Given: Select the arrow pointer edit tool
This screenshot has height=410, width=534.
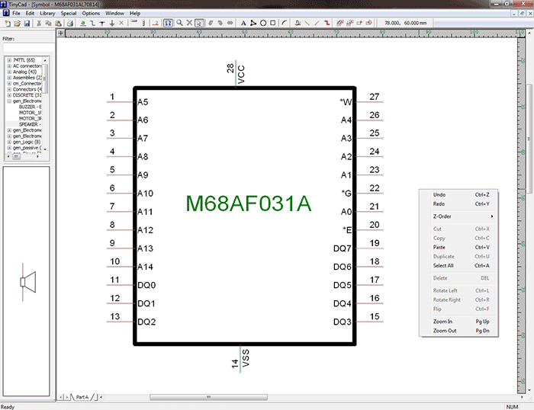Looking at the screenshot, I should click(x=199, y=24).
